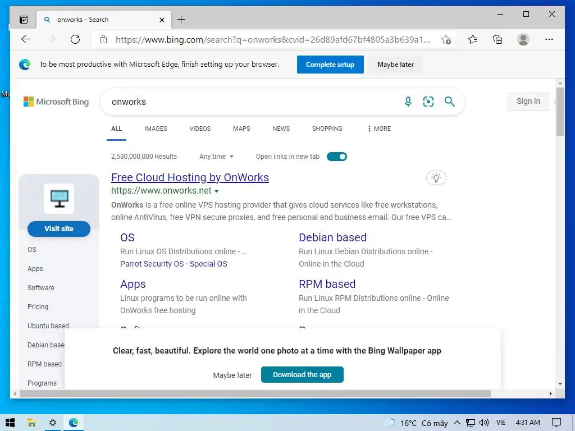Open the profile avatar icon
This screenshot has height=431, width=575.
pyautogui.click(x=523, y=39)
